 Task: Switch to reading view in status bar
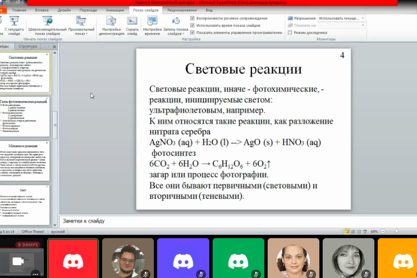(359, 231)
